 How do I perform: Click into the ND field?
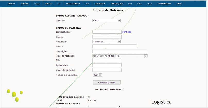click(x=107, y=60)
